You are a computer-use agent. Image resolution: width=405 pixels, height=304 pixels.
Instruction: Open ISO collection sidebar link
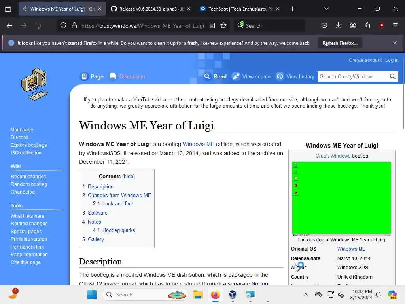coord(26,153)
